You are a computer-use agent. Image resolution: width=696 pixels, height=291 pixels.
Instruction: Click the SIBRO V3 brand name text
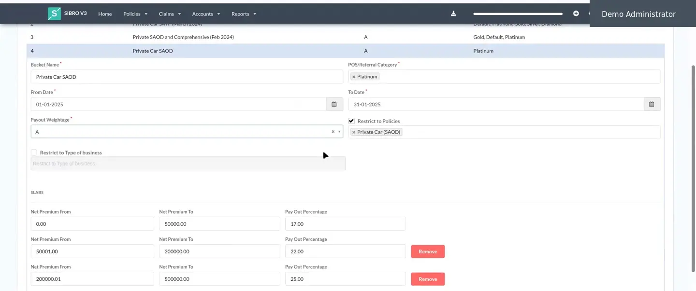click(75, 14)
